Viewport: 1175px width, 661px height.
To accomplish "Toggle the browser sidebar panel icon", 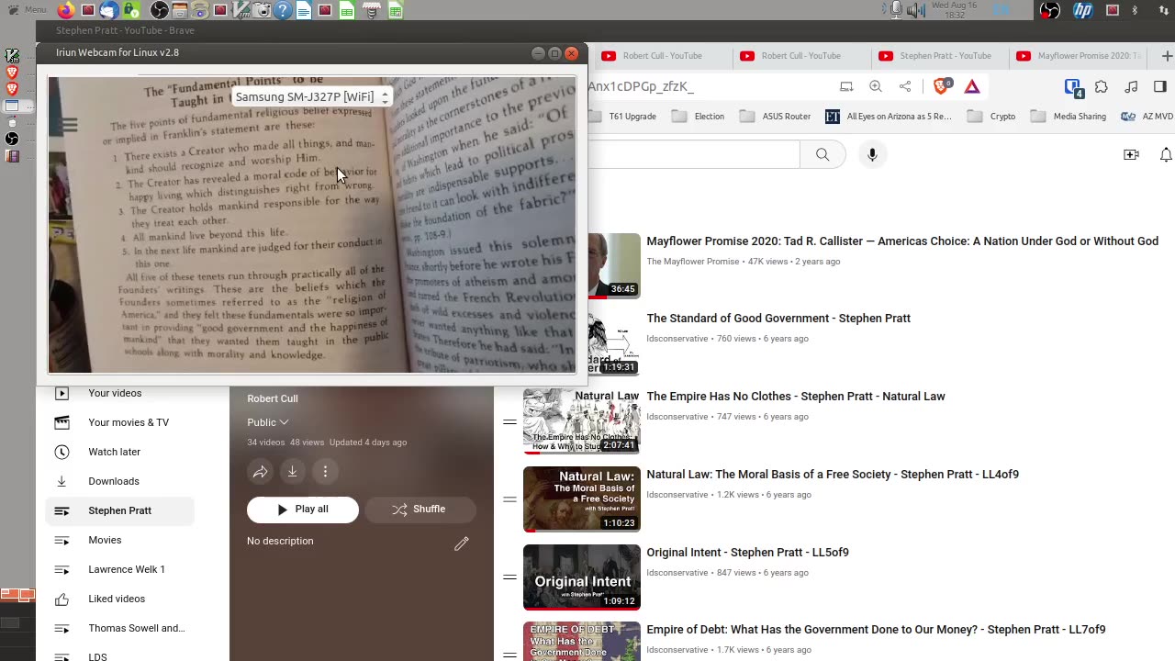I will click(x=1160, y=86).
